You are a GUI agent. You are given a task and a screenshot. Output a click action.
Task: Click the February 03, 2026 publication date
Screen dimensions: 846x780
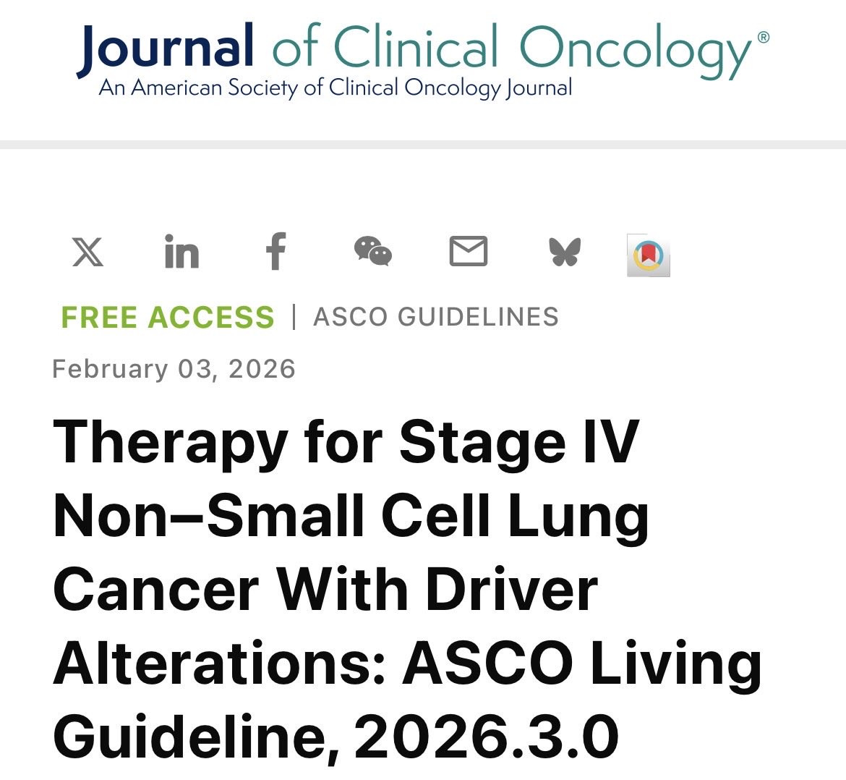174,370
